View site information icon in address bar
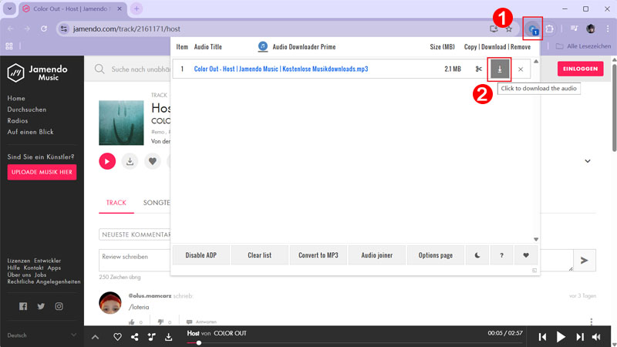617x347 pixels. 64,29
